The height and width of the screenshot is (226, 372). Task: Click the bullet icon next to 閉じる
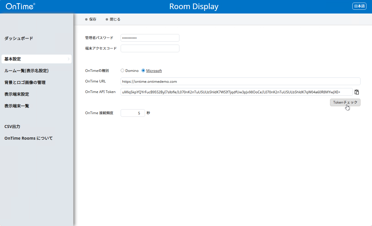click(x=107, y=19)
